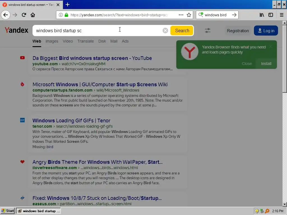The image size is (287, 215).
Task: Open the Translate tab
Action: (x=85, y=41)
